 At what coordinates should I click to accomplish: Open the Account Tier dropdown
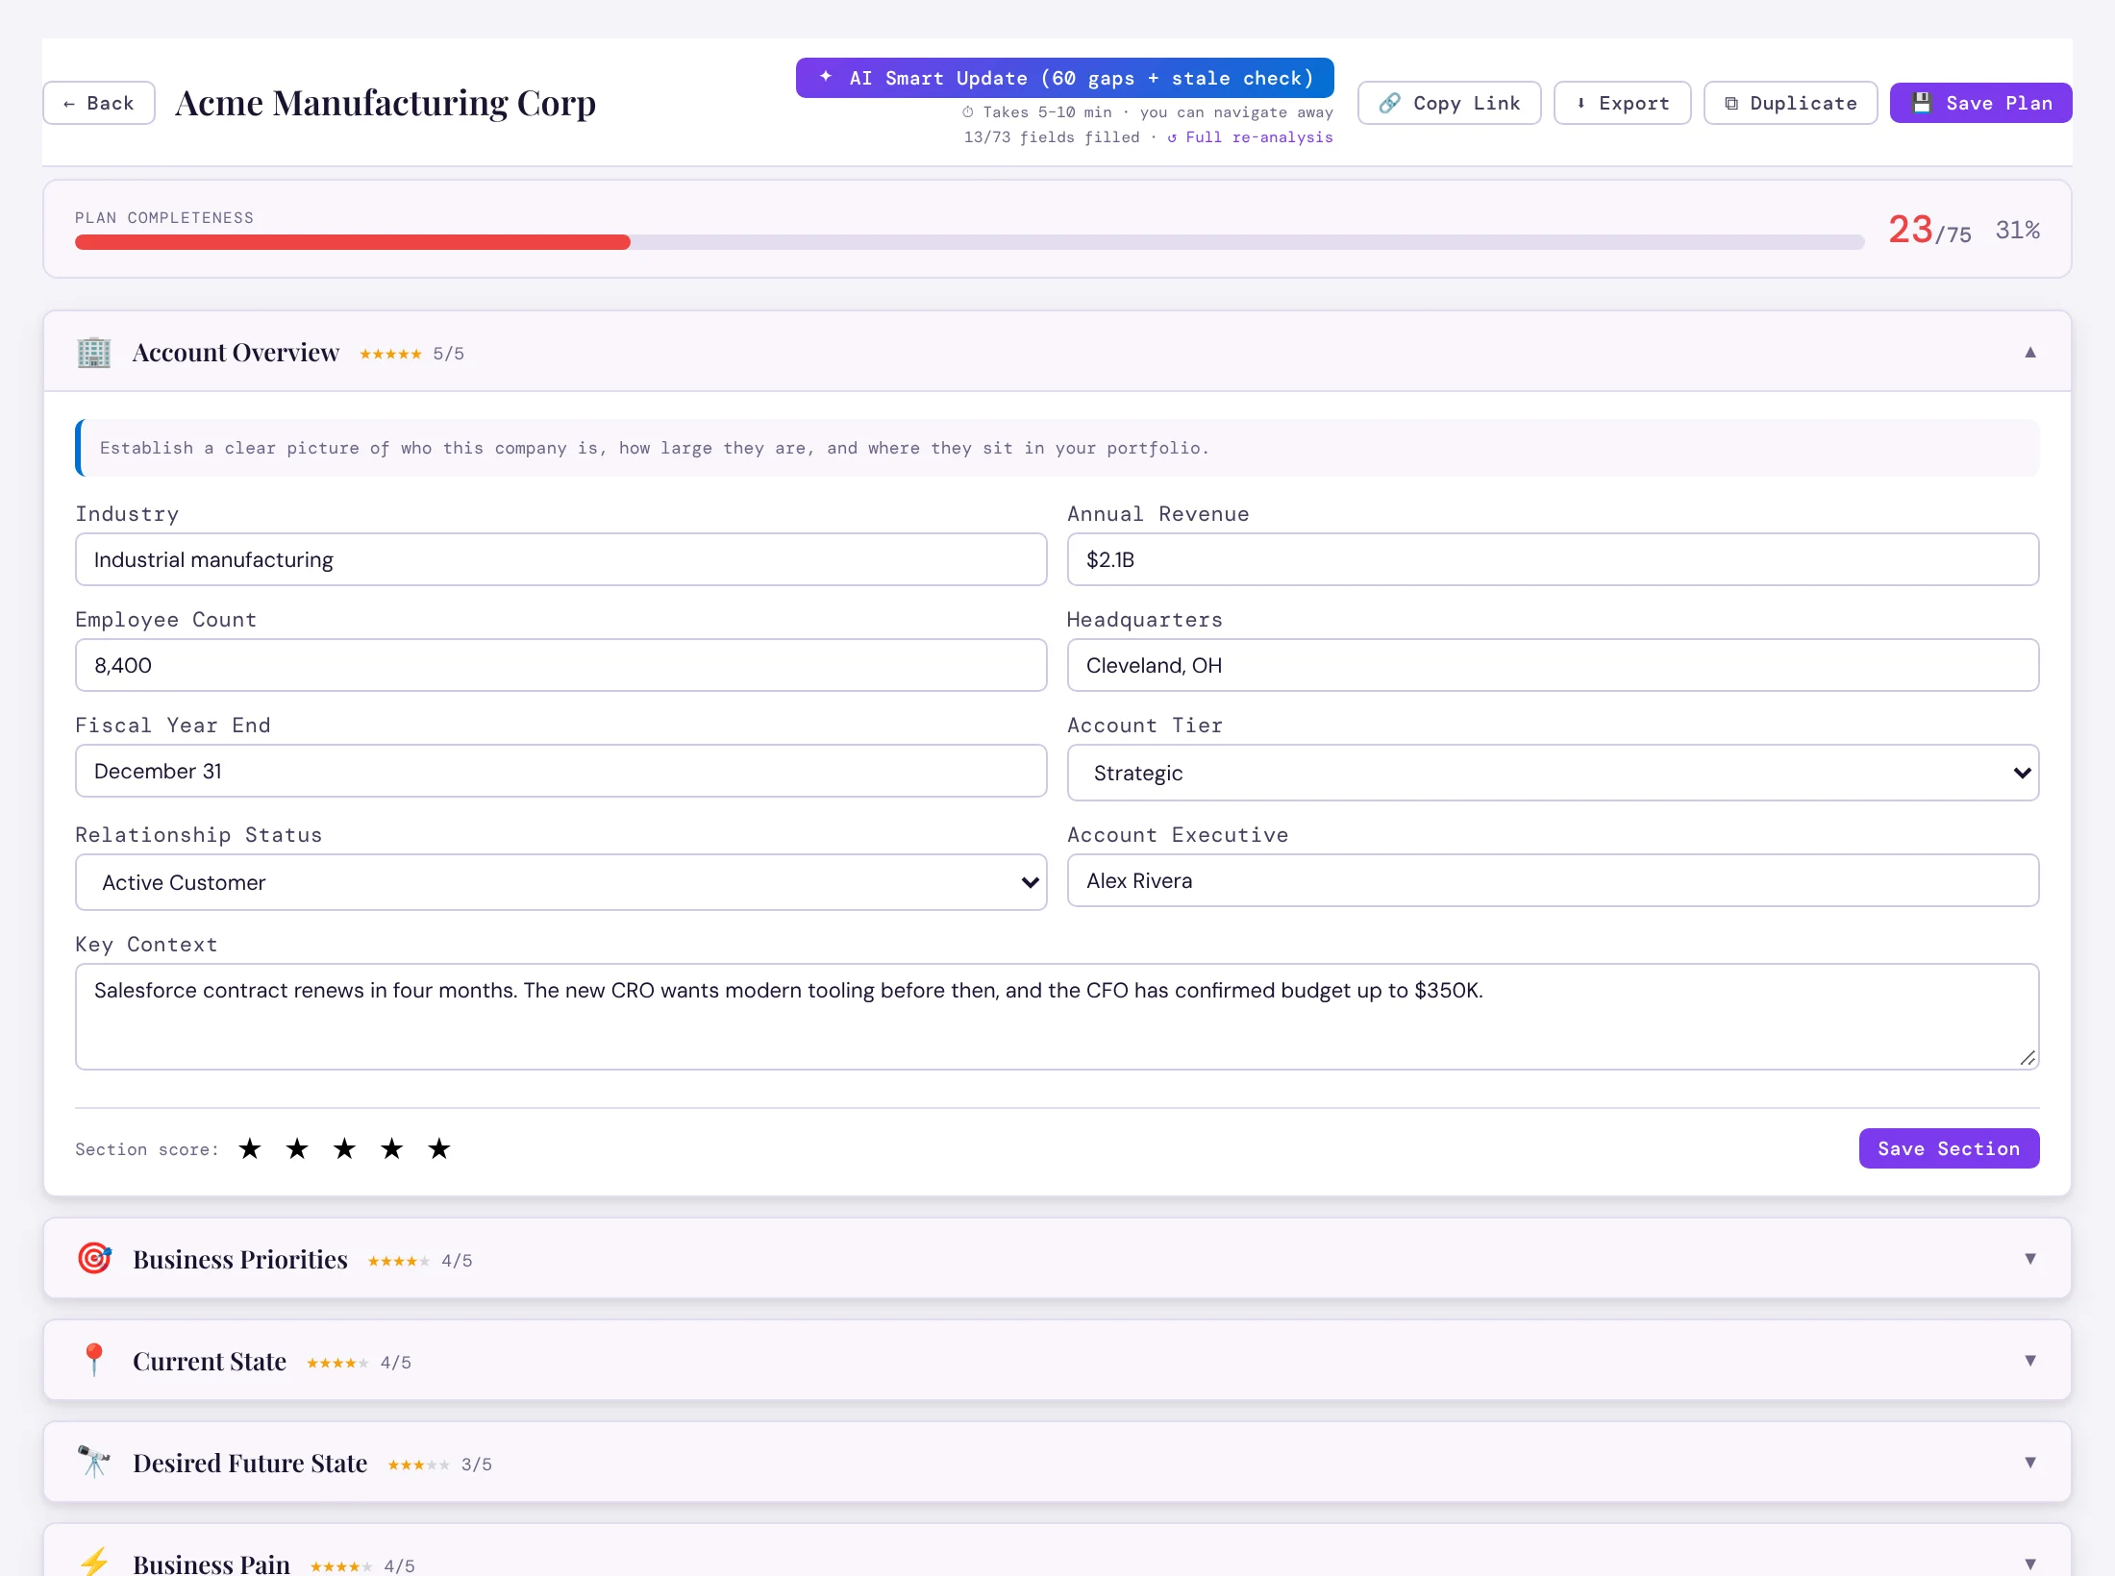[1553, 773]
